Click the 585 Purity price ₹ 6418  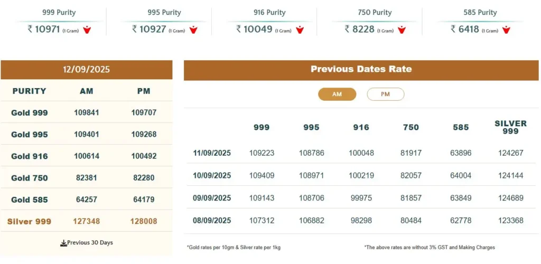coord(464,30)
